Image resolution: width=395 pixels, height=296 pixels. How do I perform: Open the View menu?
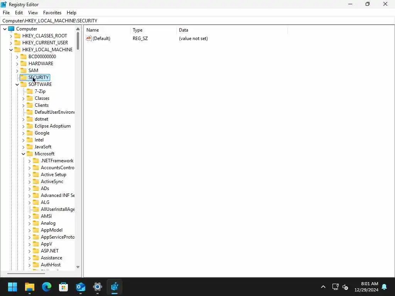click(x=33, y=13)
